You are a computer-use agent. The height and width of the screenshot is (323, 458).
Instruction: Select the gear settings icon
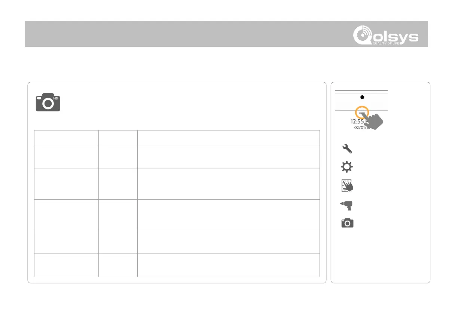coord(347,167)
